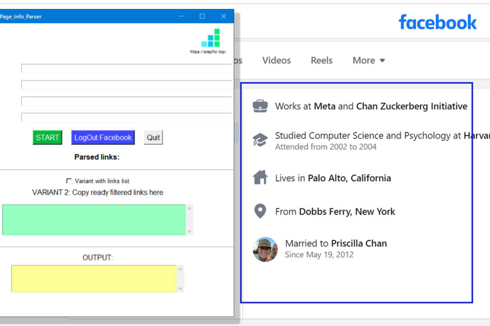Click the first input field in the parser

pos(126,68)
